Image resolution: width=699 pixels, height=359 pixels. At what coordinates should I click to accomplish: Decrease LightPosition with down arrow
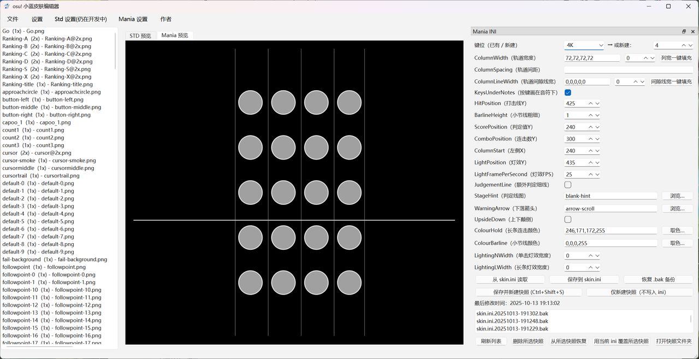coord(597,163)
